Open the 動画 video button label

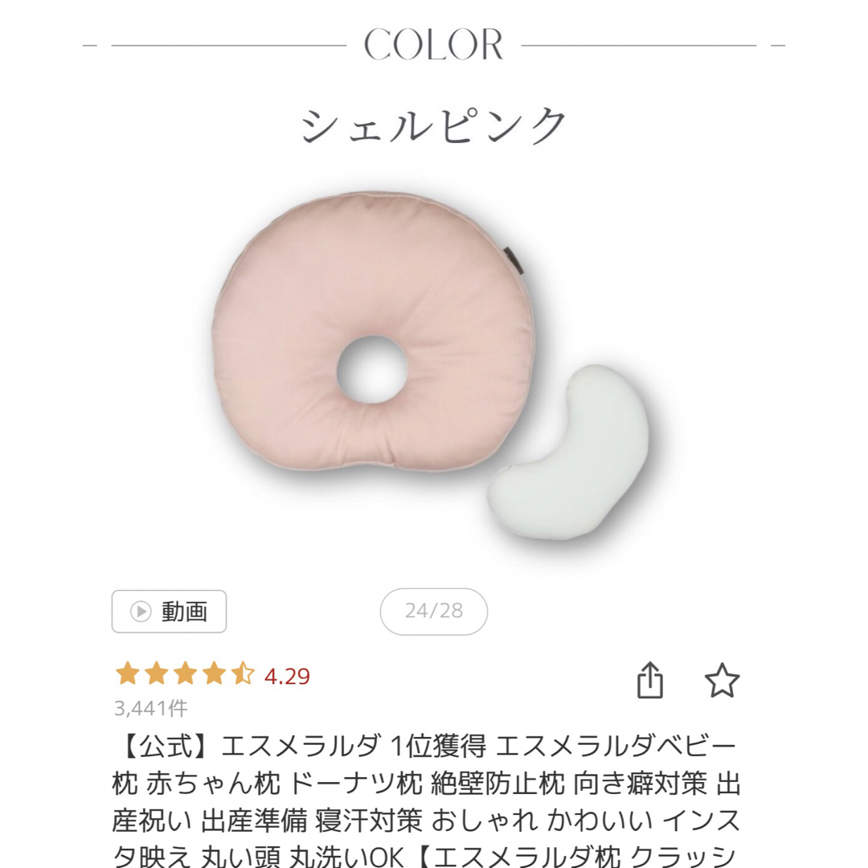(184, 612)
